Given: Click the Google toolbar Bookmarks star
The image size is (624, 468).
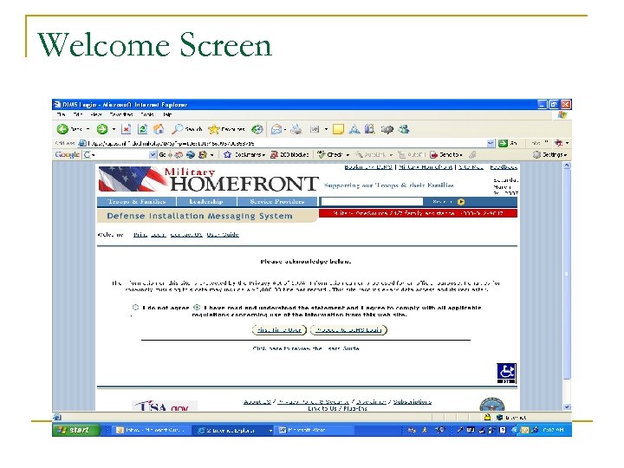Looking at the screenshot, I should 227,154.
